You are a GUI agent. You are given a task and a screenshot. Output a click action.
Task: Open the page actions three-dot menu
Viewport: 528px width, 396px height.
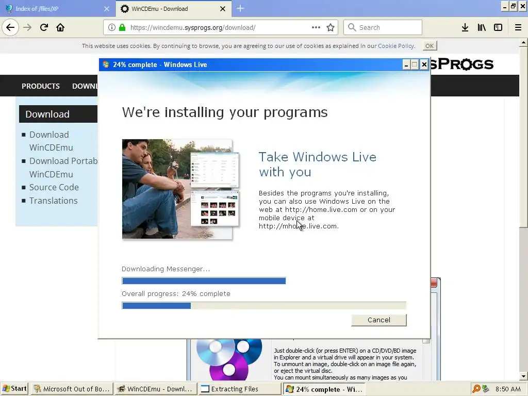316,27
